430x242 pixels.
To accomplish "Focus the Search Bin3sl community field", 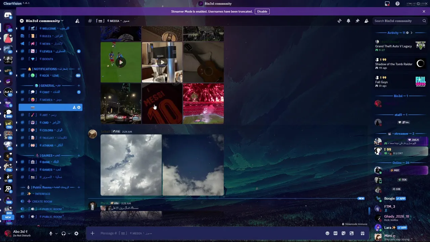I will pyautogui.click(x=400, y=21).
